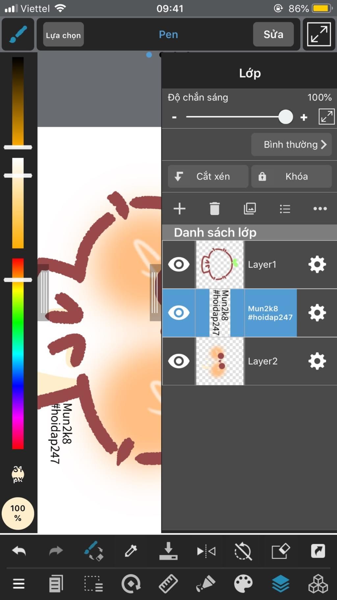Hide Layer2 using its eye icon
The width and height of the screenshot is (337, 600).
coord(179,361)
